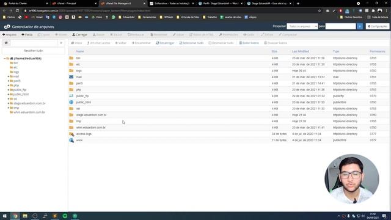This screenshot has width=391, height=220.
Task: Click the access-logs shortcut folder icon
Action: [71, 134]
